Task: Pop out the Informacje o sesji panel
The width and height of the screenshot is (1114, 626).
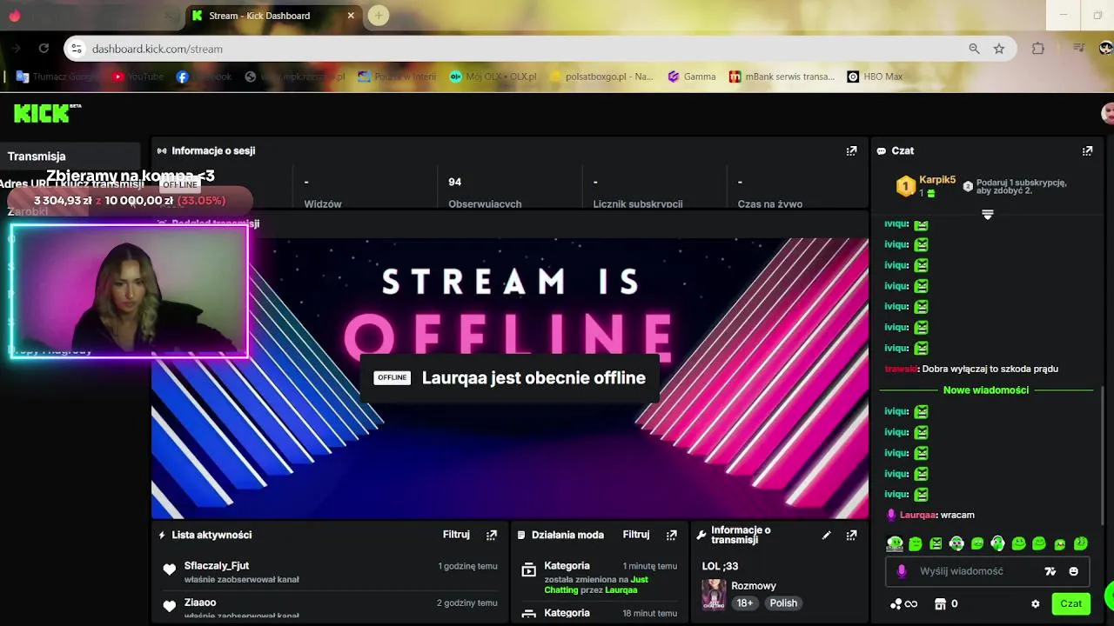Action: (x=851, y=150)
